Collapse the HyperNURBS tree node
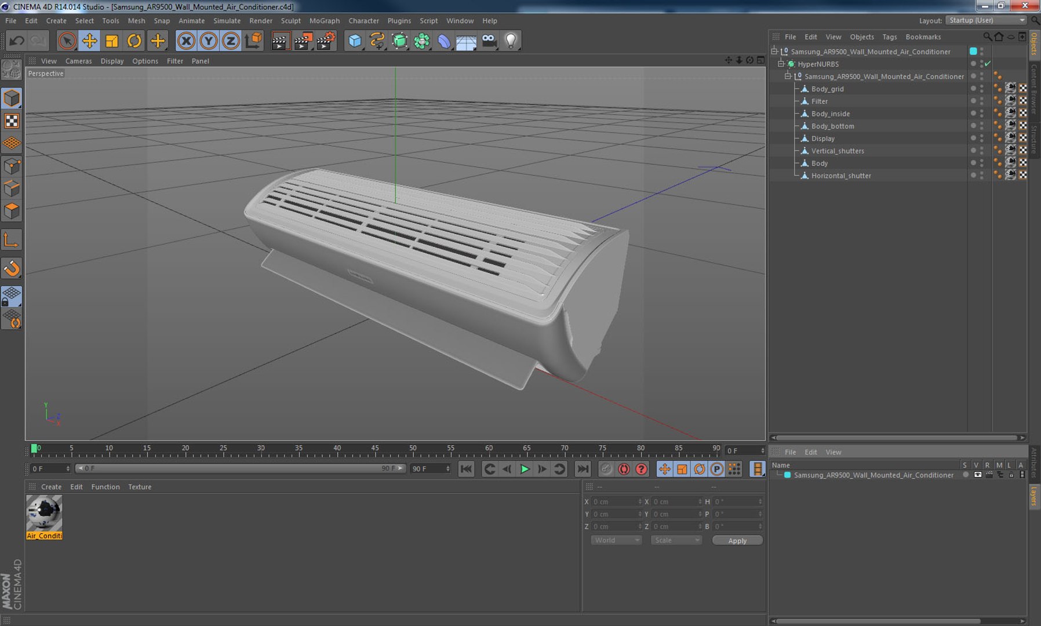The height and width of the screenshot is (626, 1041). [781, 64]
